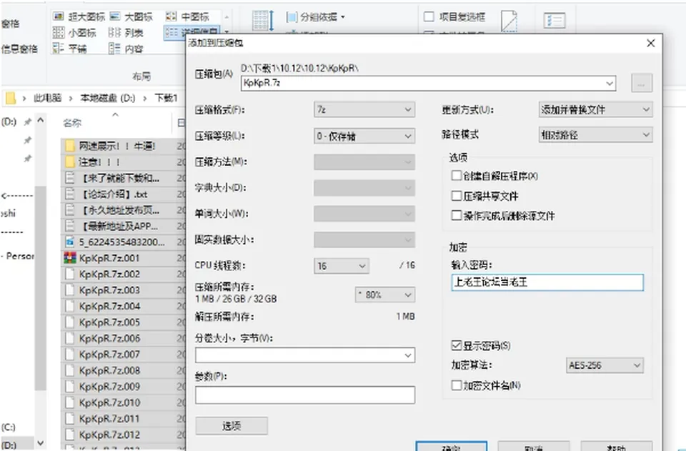This screenshot has height=451, width=686.
Task: Click the folder icon in Explorer address bar
Action: [10, 98]
